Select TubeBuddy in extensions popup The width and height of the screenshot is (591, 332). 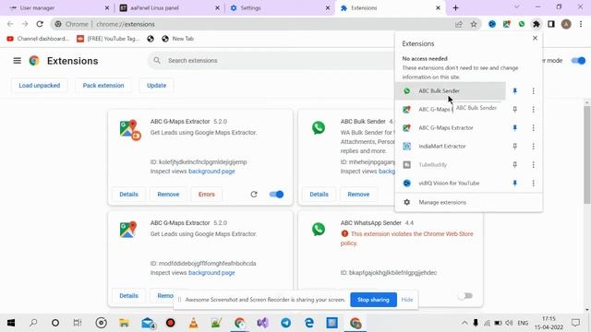[x=450, y=164]
